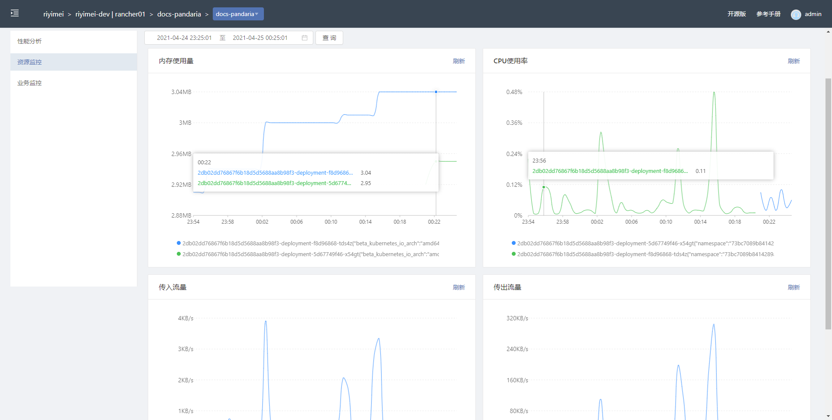Image resolution: width=832 pixels, height=420 pixels.
Task: Click the 内存使用量 chart title
Action: [176, 61]
